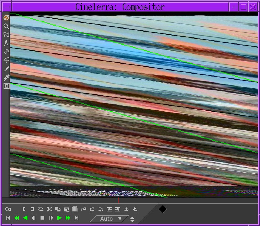Select the edit mask tool
Viewport: 260px width, 226px height.
click(x=6, y=35)
